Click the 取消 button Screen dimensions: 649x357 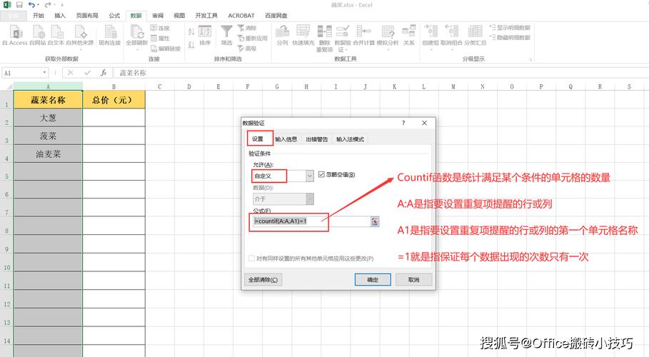point(413,280)
